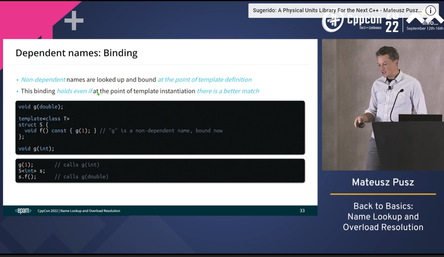Click 'there is a better match' text
The image size is (444, 257).
[228, 91]
